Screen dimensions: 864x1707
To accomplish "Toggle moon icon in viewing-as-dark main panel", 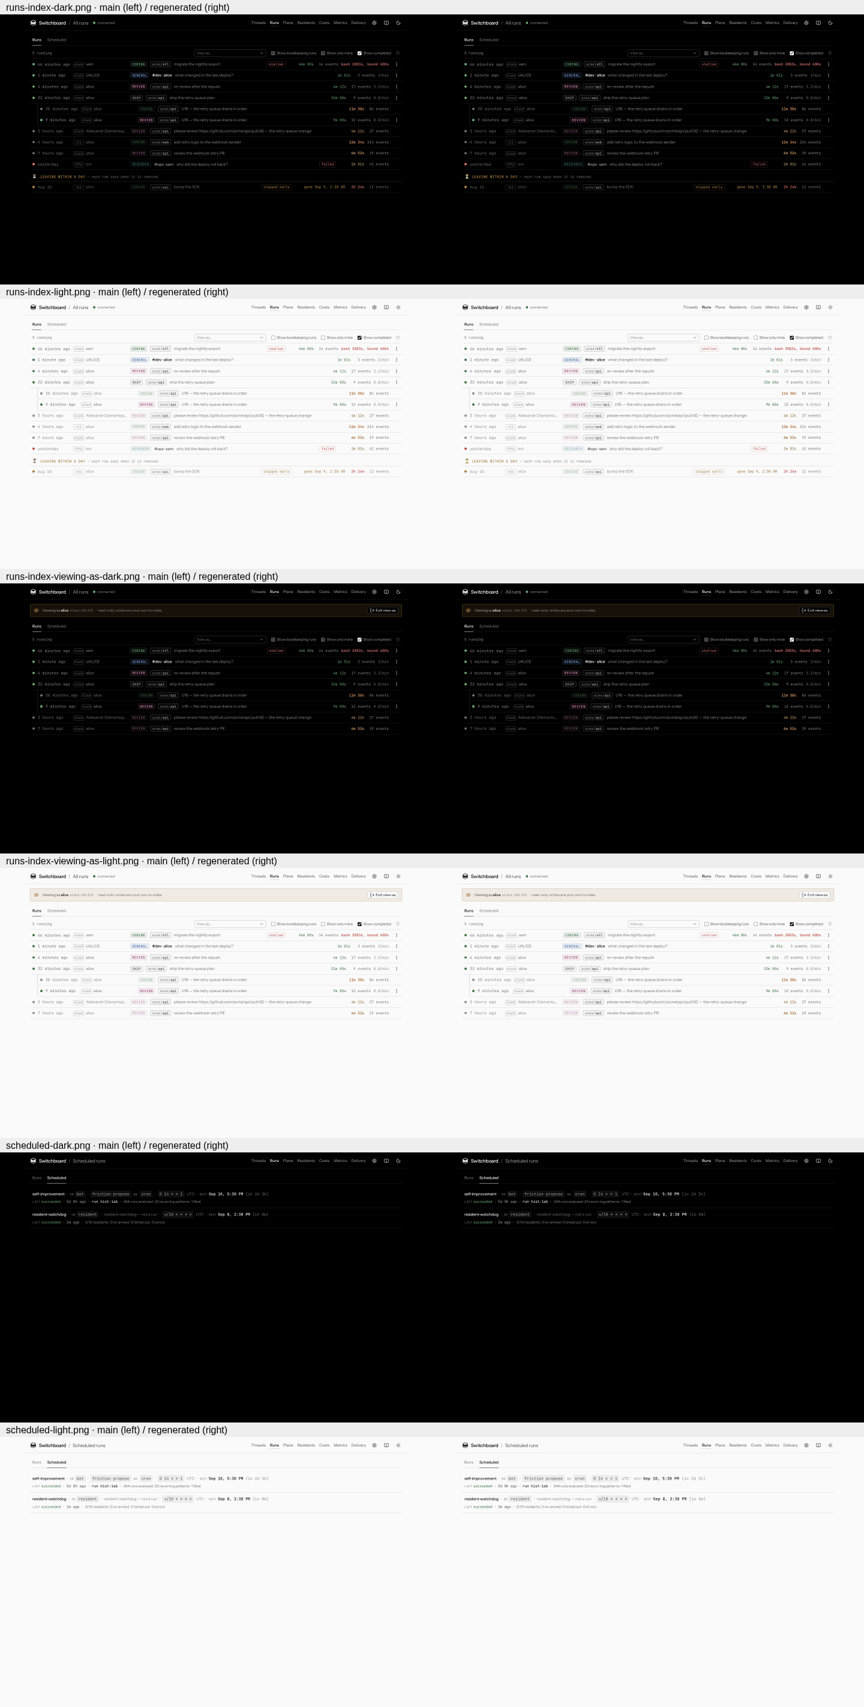I will pyautogui.click(x=398, y=592).
